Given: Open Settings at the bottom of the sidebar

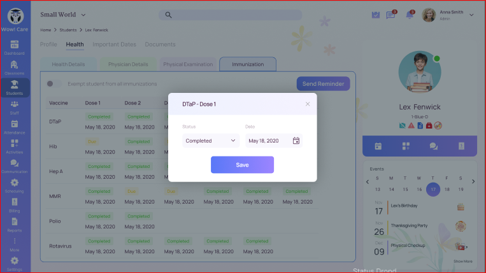Looking at the screenshot, I should coord(14,262).
